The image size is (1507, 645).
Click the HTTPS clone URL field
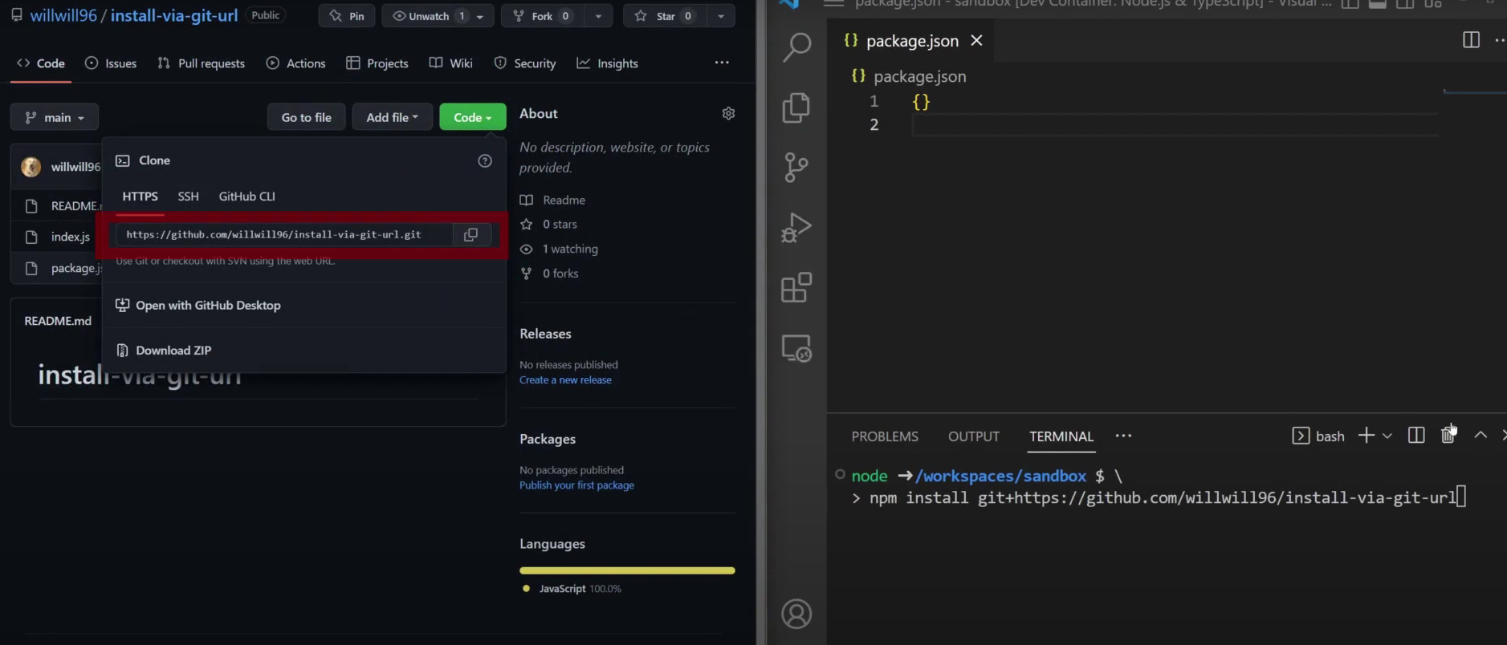pyautogui.click(x=284, y=234)
